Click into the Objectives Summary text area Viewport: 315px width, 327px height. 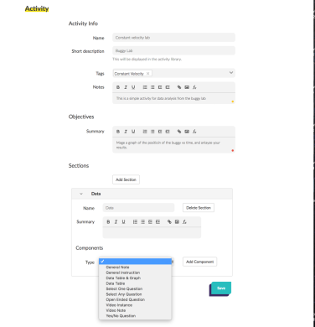pyautogui.click(x=173, y=145)
